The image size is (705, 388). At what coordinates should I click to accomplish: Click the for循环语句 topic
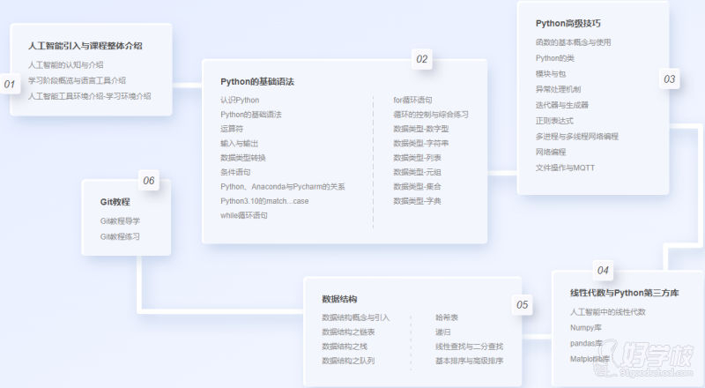412,101
